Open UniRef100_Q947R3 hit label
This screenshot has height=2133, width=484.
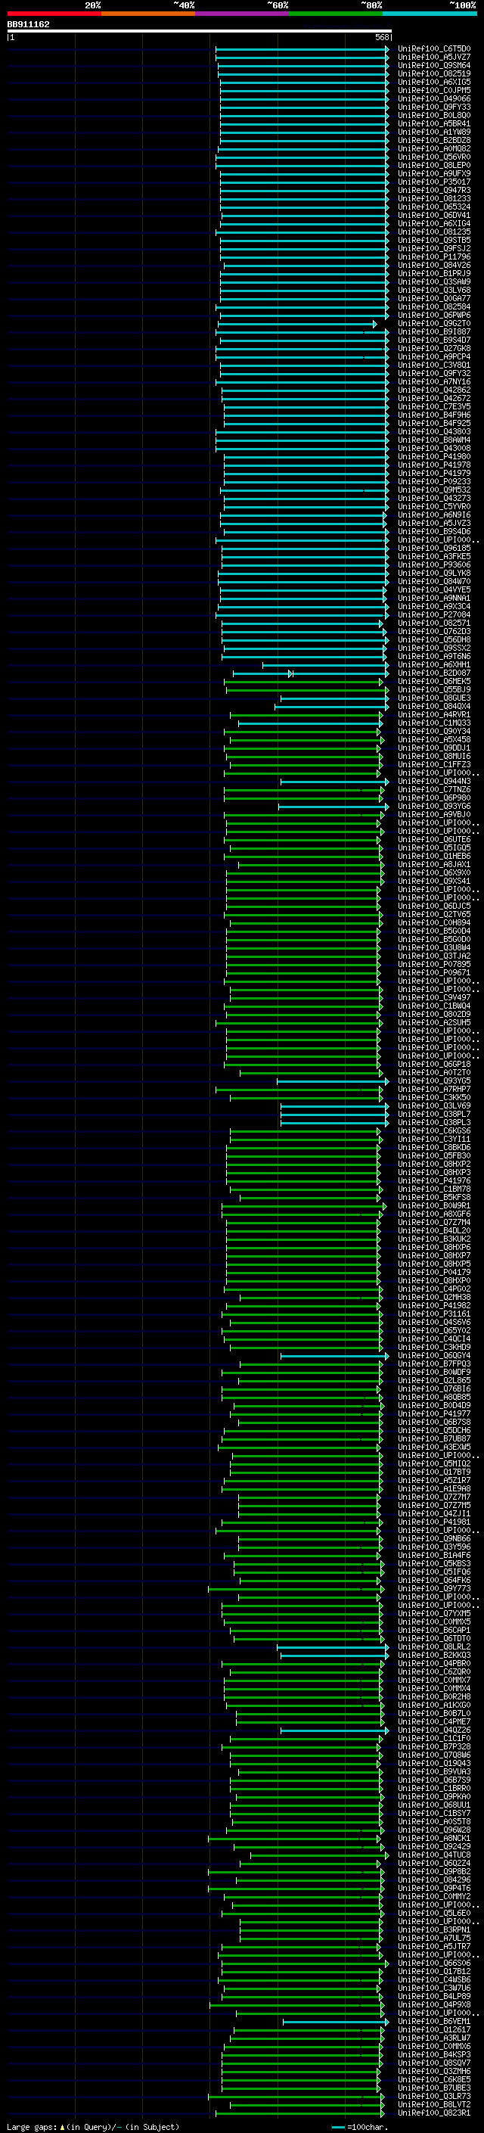tap(434, 191)
